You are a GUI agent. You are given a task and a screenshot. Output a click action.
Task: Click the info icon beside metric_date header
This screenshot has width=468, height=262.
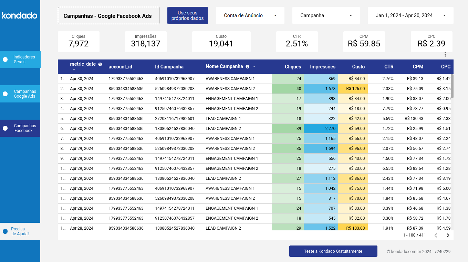[x=100, y=64]
